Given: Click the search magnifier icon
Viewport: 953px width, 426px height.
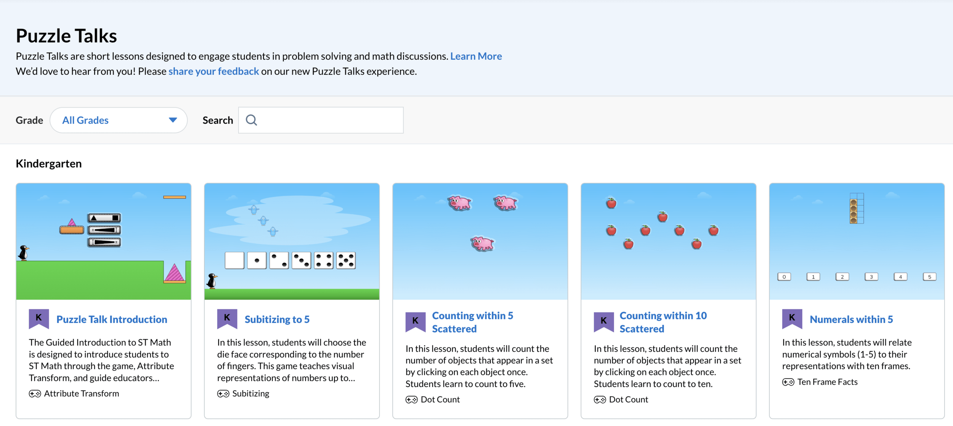Looking at the screenshot, I should (x=251, y=120).
